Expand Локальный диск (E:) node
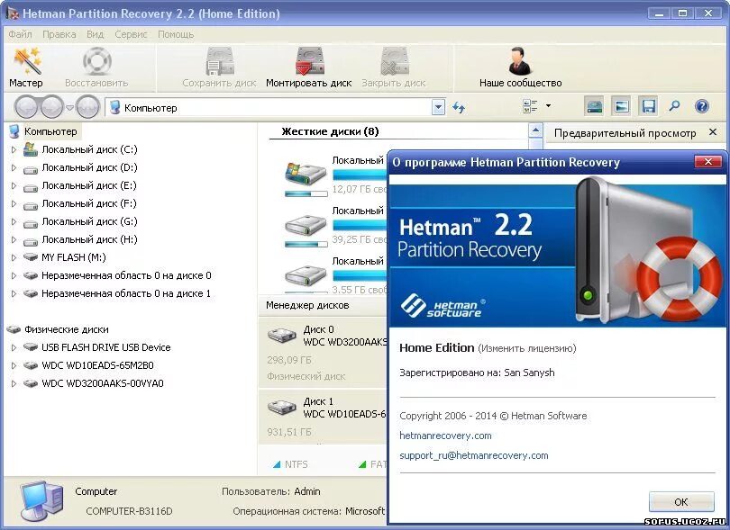The image size is (730, 530). (x=14, y=186)
